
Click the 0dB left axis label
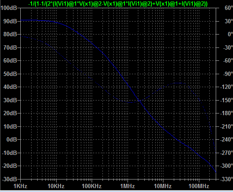(x=12, y=139)
